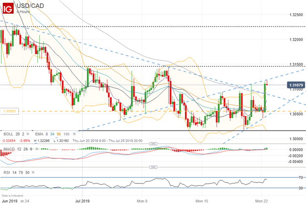Viewport: 306px width, 204px height.
Task: Remove the EMA indicator with its X
Action: point(74,134)
